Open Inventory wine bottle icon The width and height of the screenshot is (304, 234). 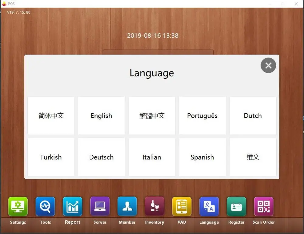click(x=154, y=206)
